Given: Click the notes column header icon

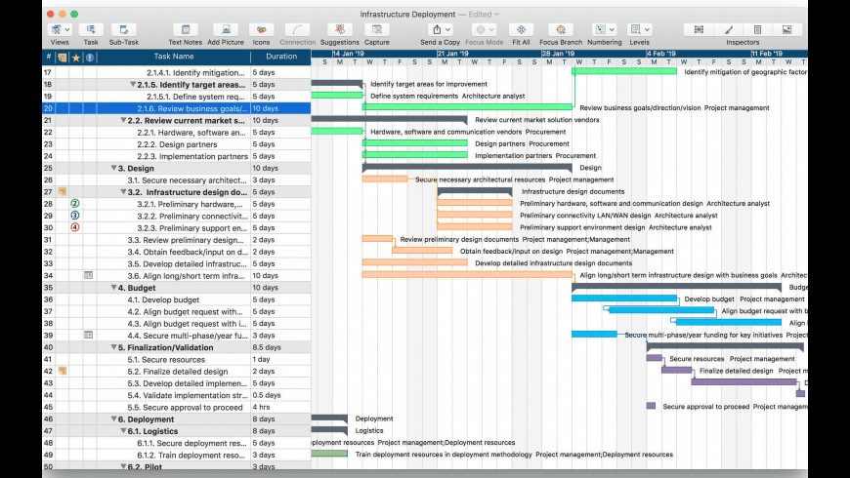Looking at the screenshot, I should point(62,57).
